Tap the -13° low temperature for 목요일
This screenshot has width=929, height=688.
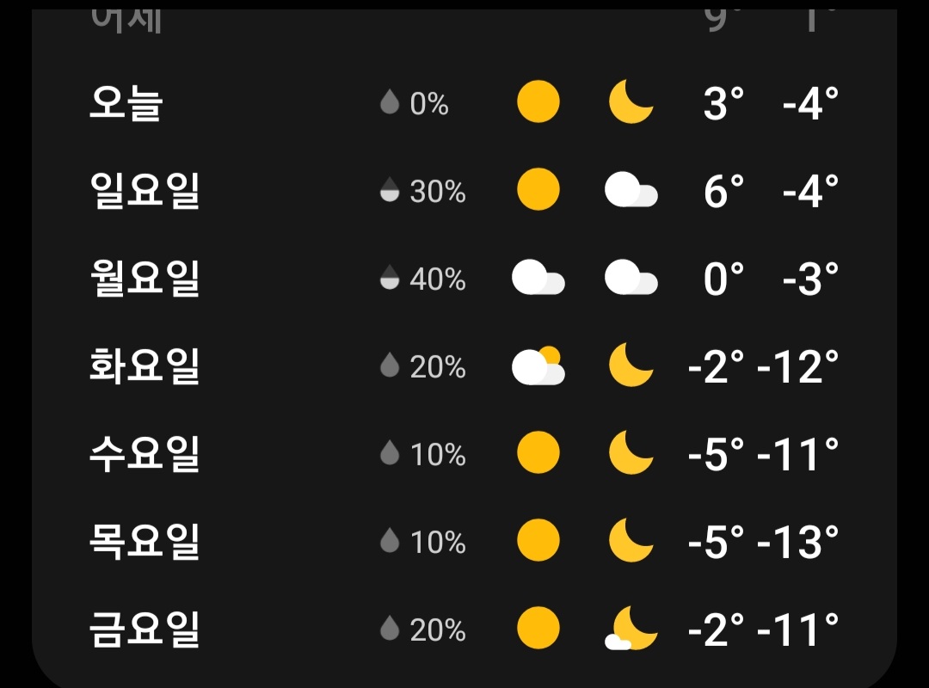(x=797, y=542)
